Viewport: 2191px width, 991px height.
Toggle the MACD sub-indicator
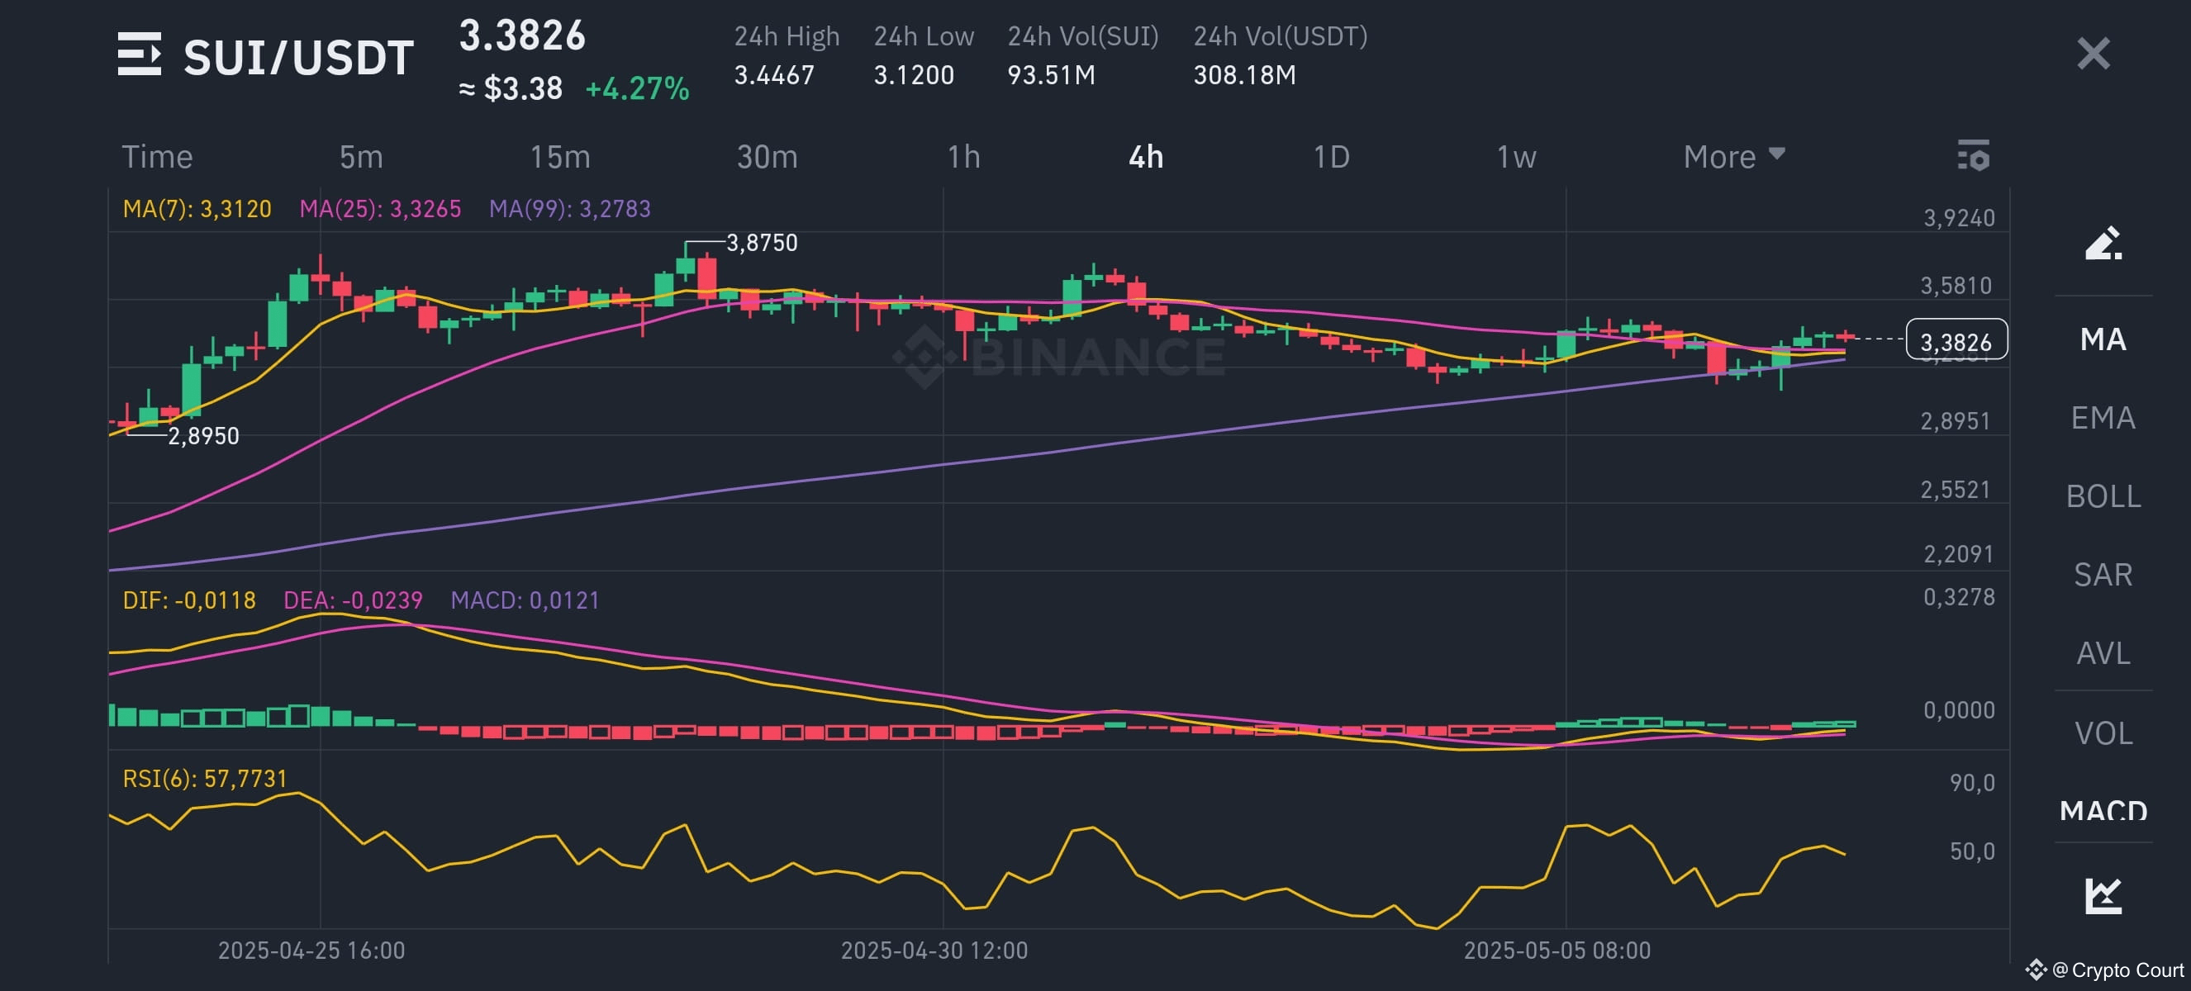point(2103,810)
